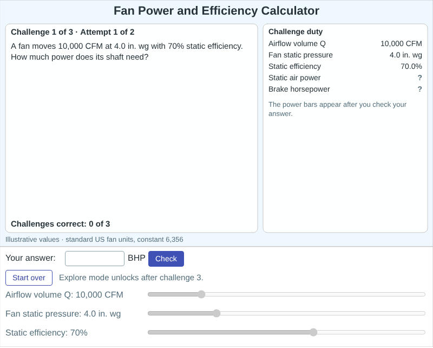Image resolution: width=433 pixels, height=348 pixels.
Task: Click the challenge question about shaft power
Action: coord(127,51)
